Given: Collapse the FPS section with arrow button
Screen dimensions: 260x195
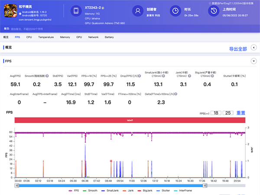Looking at the screenshot, I should (x=253, y=62).
